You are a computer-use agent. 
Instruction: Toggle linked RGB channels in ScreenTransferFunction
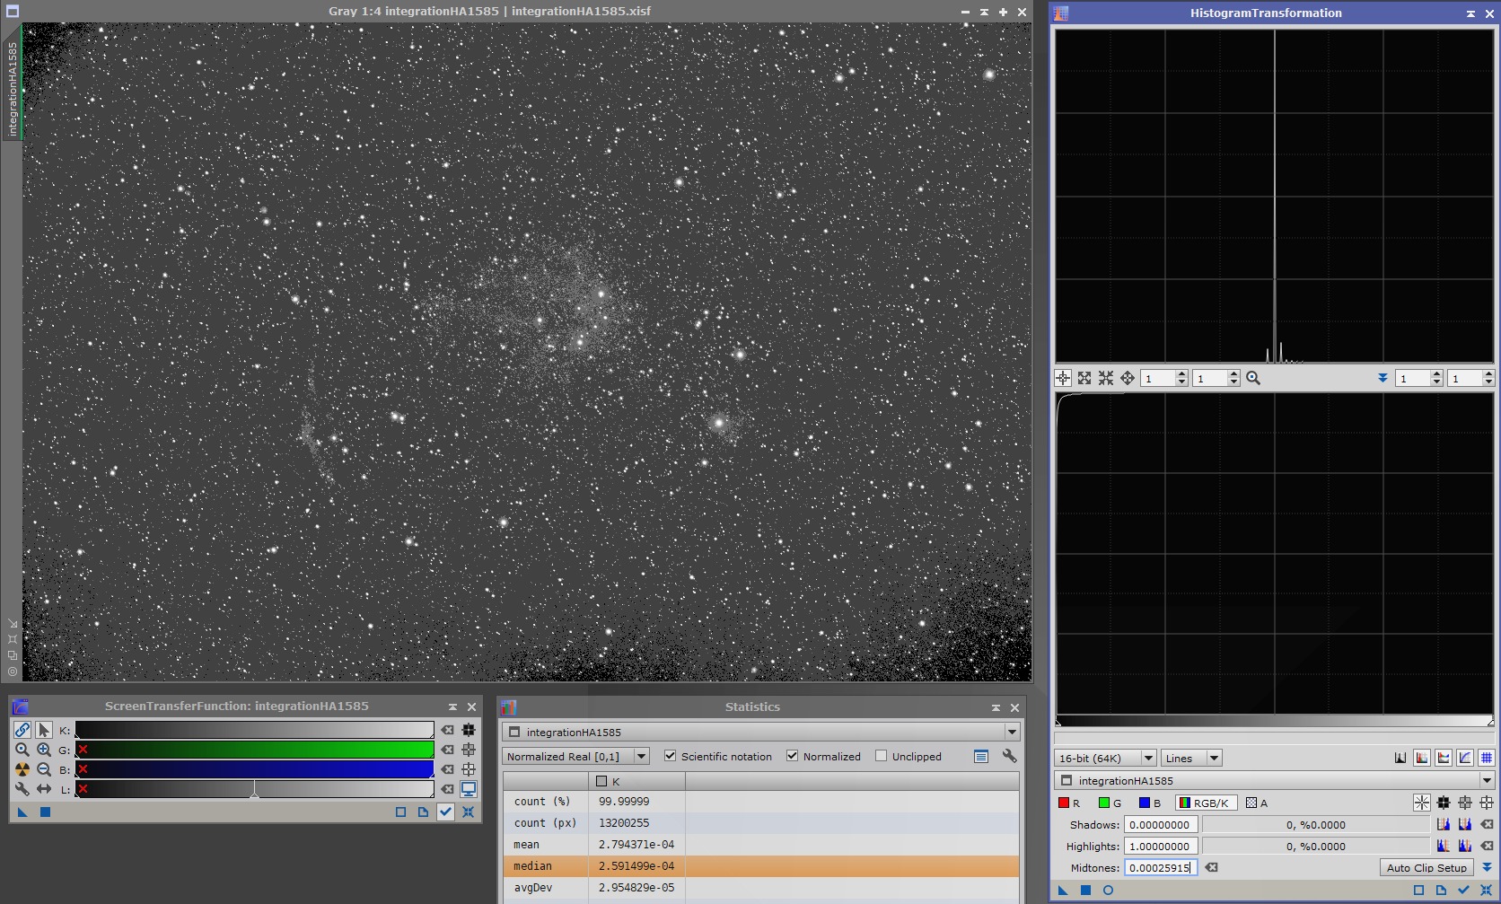click(x=22, y=730)
